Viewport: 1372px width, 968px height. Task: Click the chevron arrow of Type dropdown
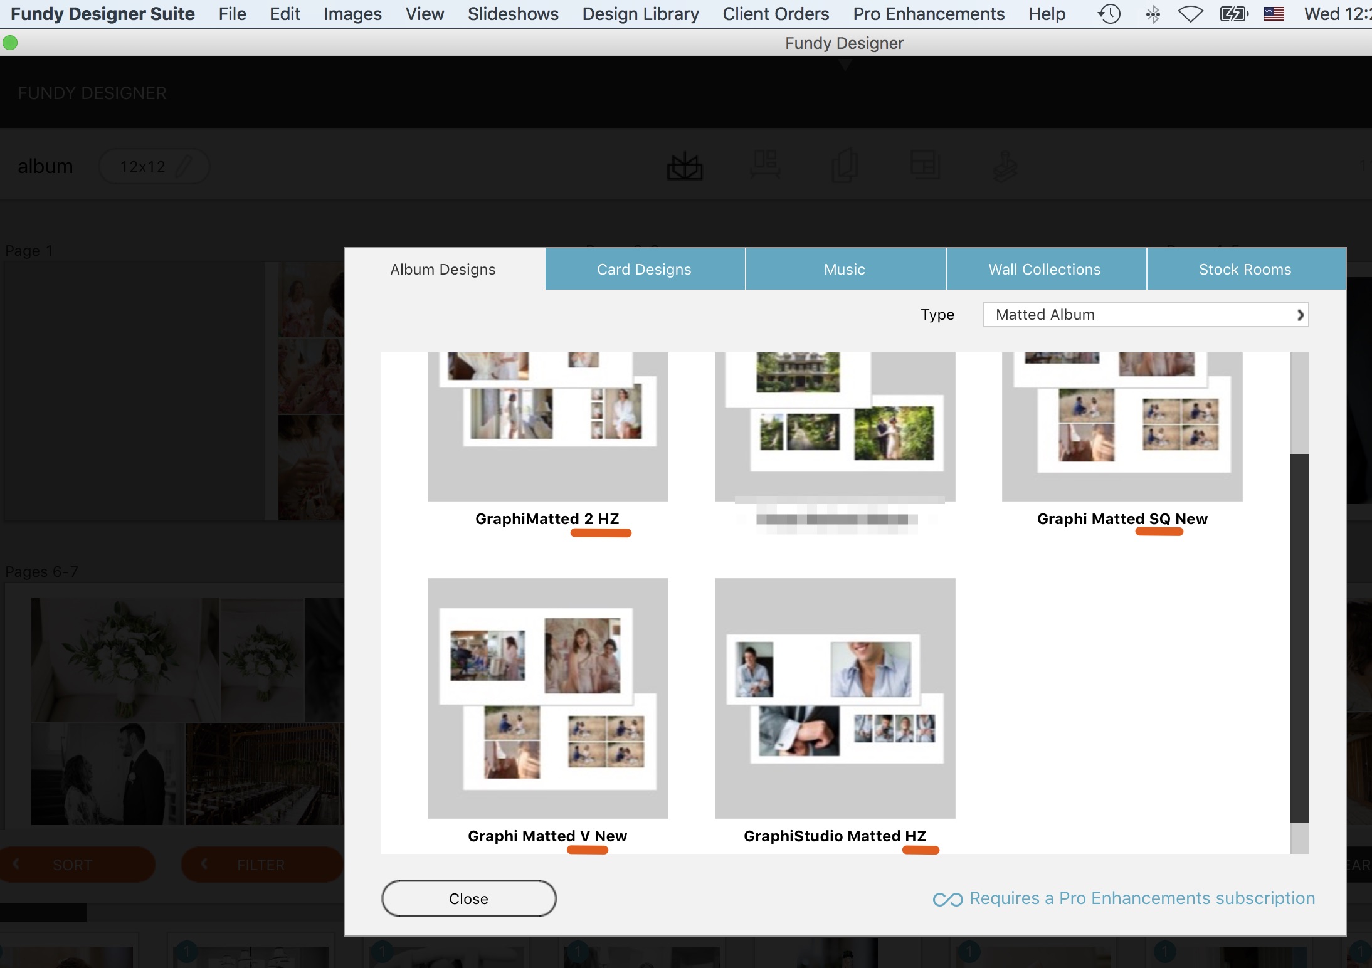coord(1300,315)
